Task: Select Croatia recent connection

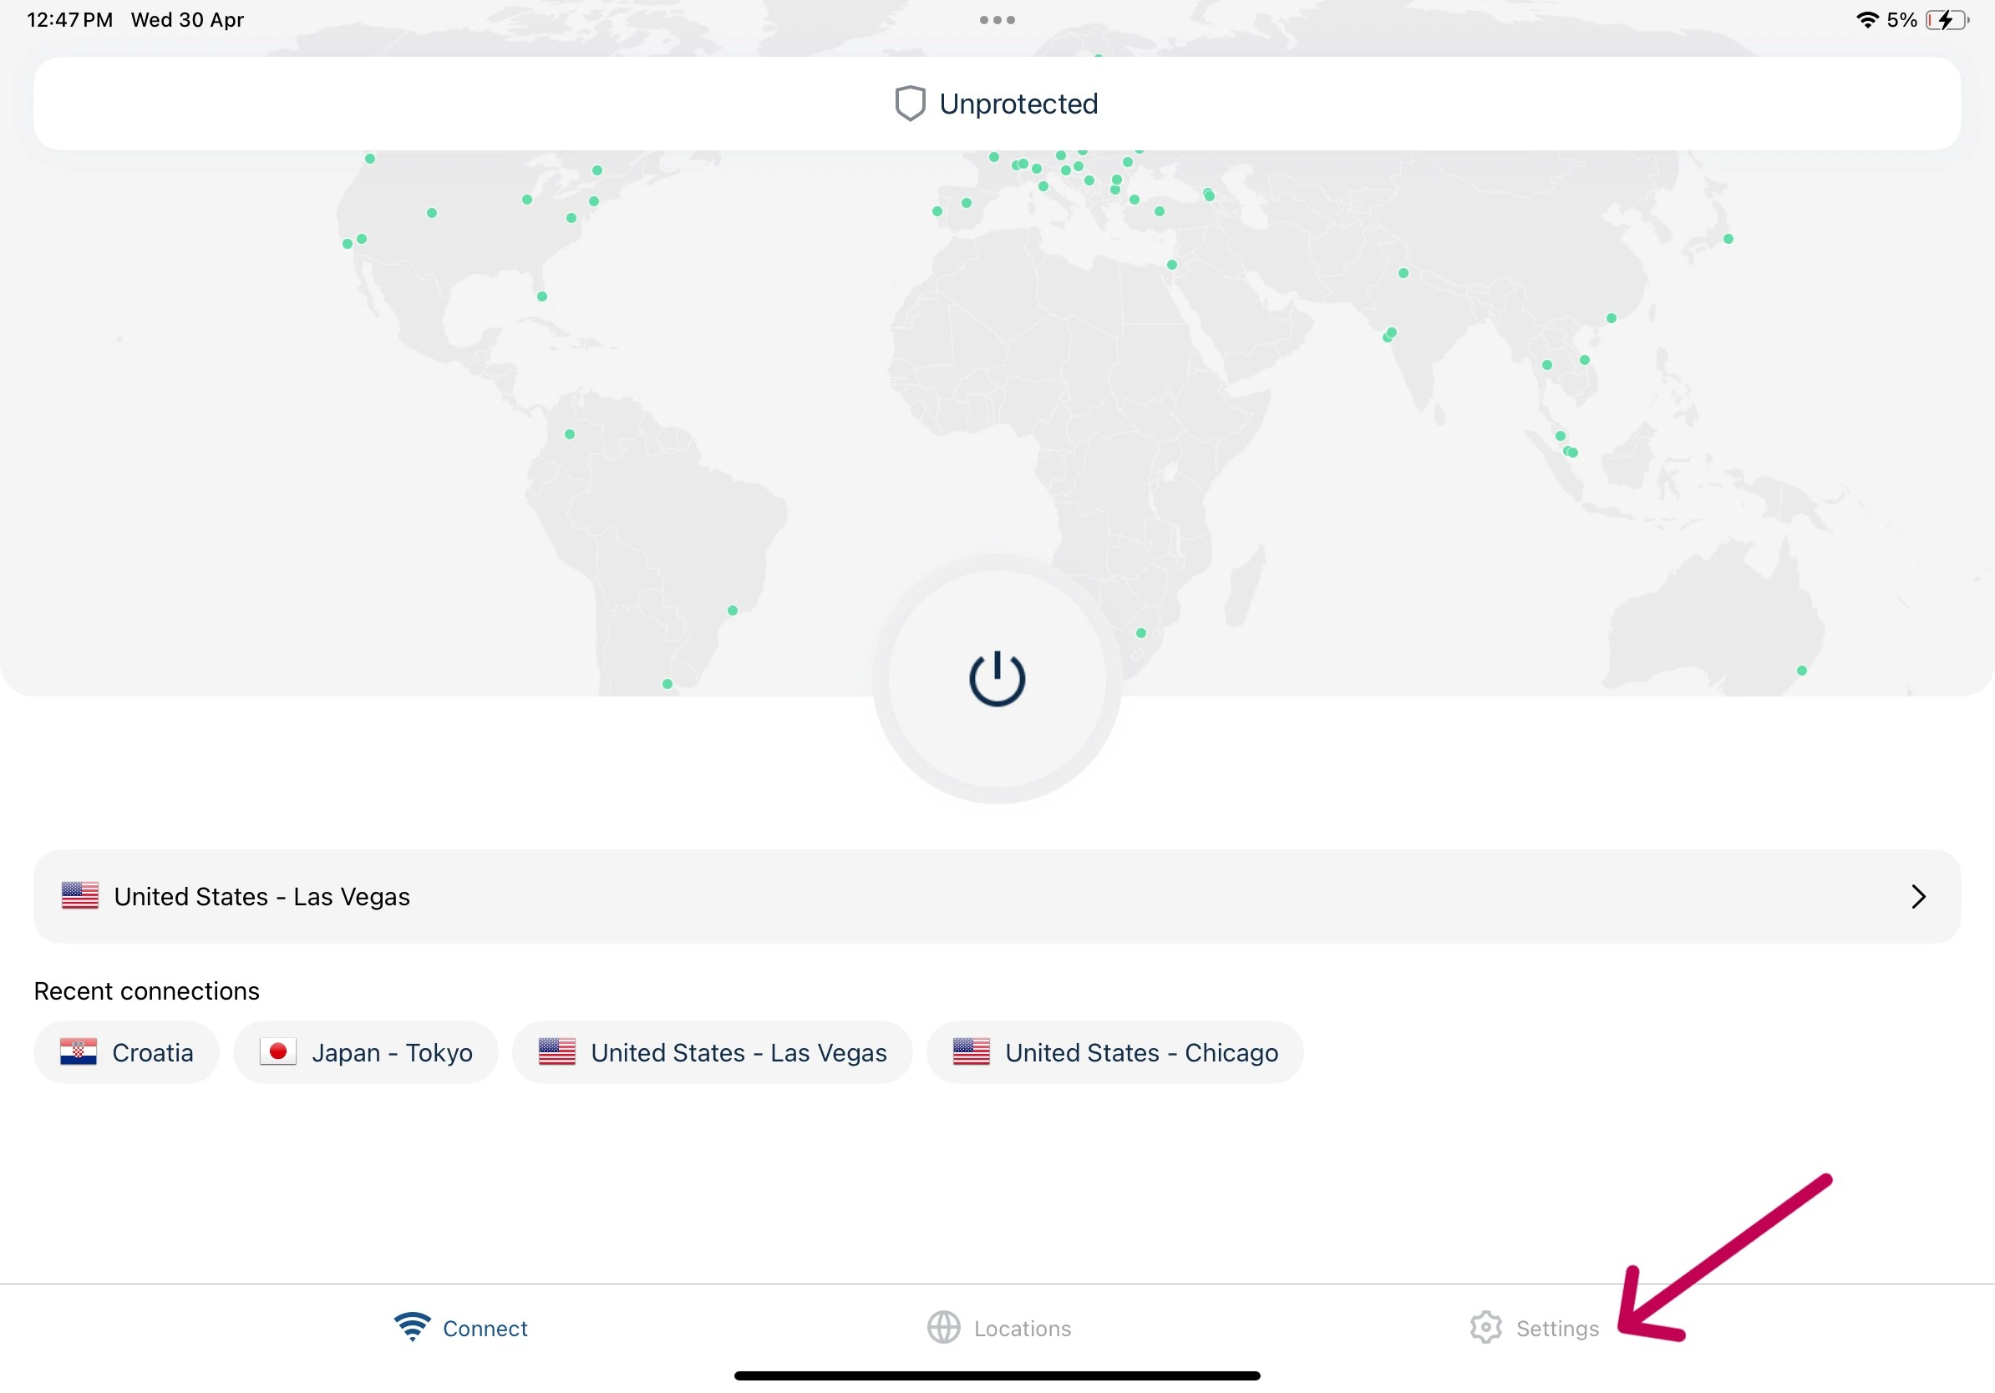Action: pos(127,1051)
